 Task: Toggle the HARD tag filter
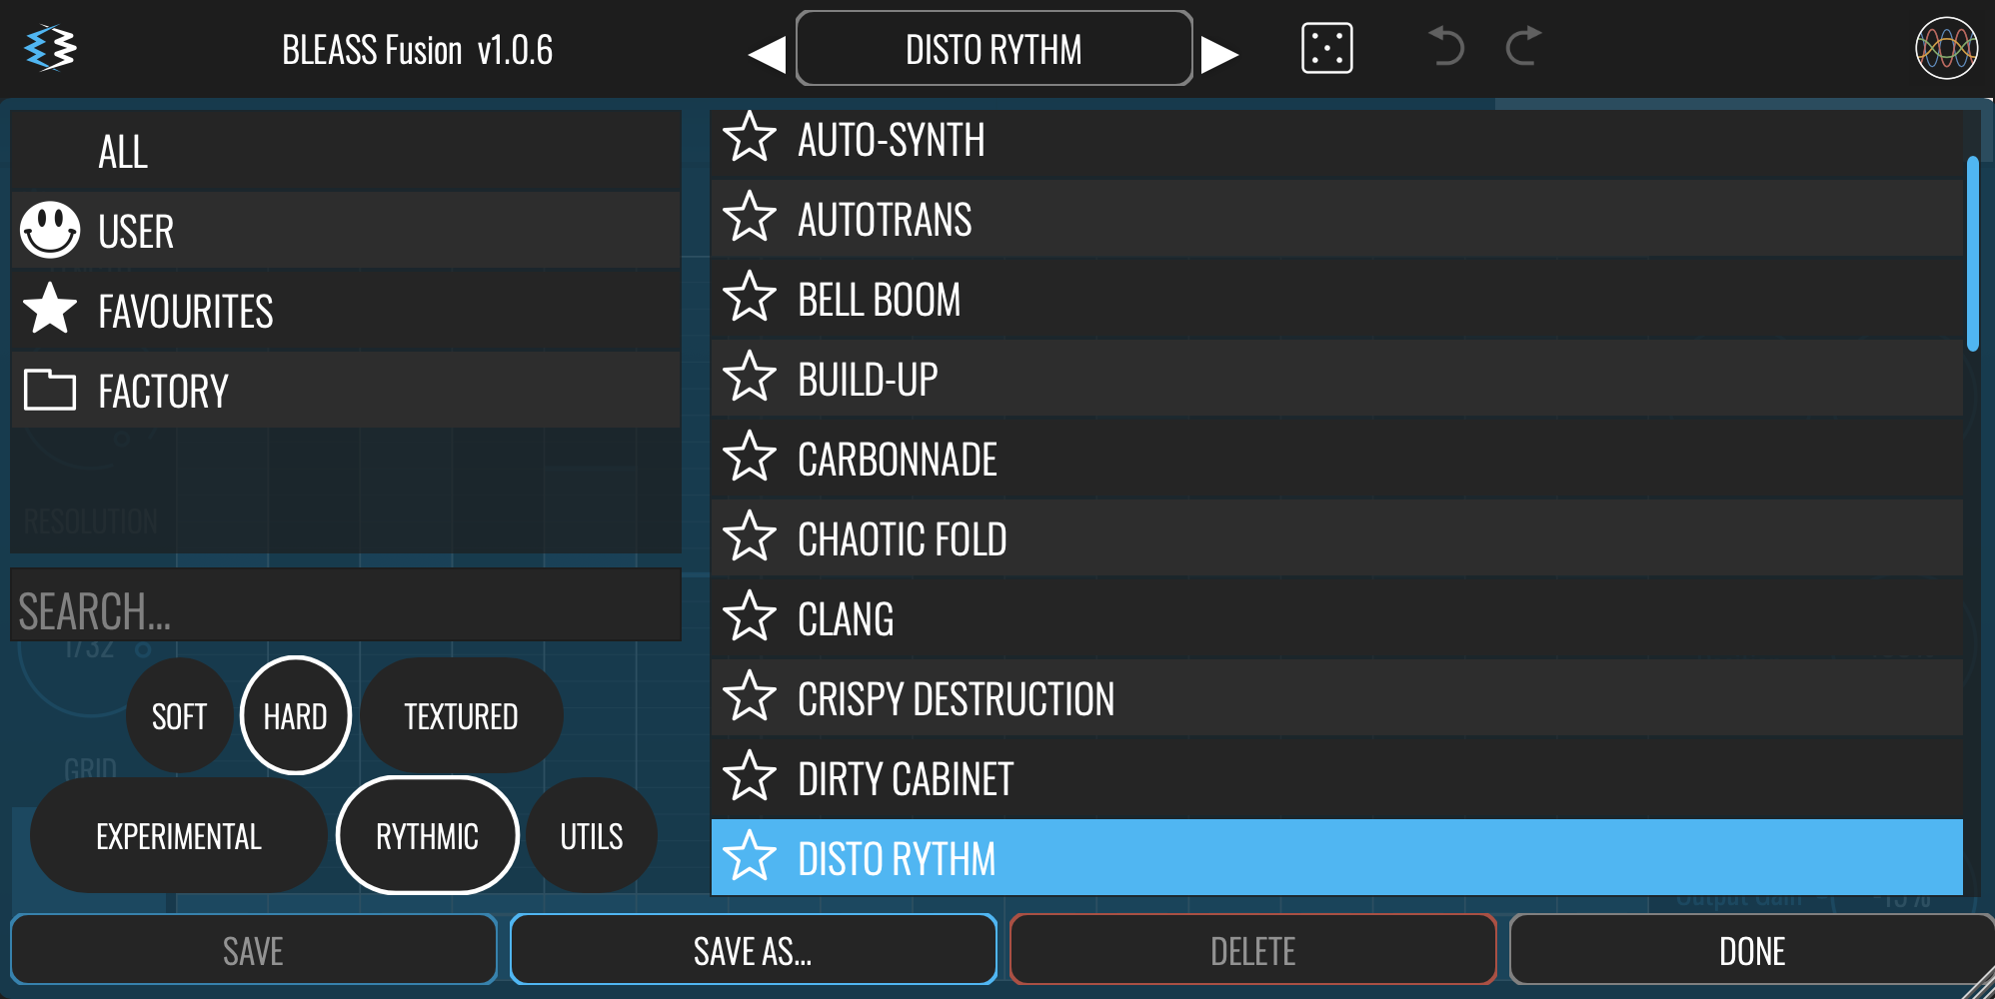click(296, 715)
